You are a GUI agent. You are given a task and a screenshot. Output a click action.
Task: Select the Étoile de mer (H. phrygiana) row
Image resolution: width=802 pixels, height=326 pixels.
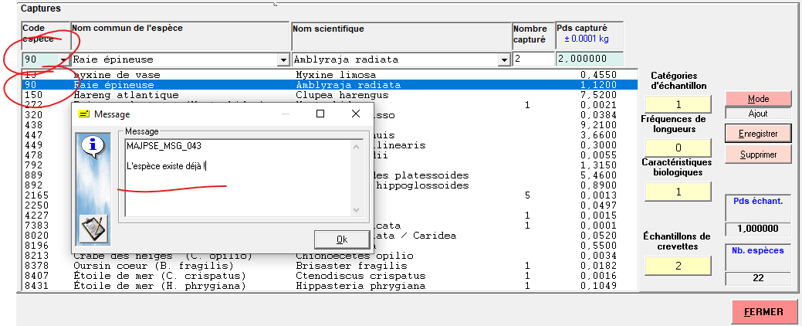tap(330, 286)
